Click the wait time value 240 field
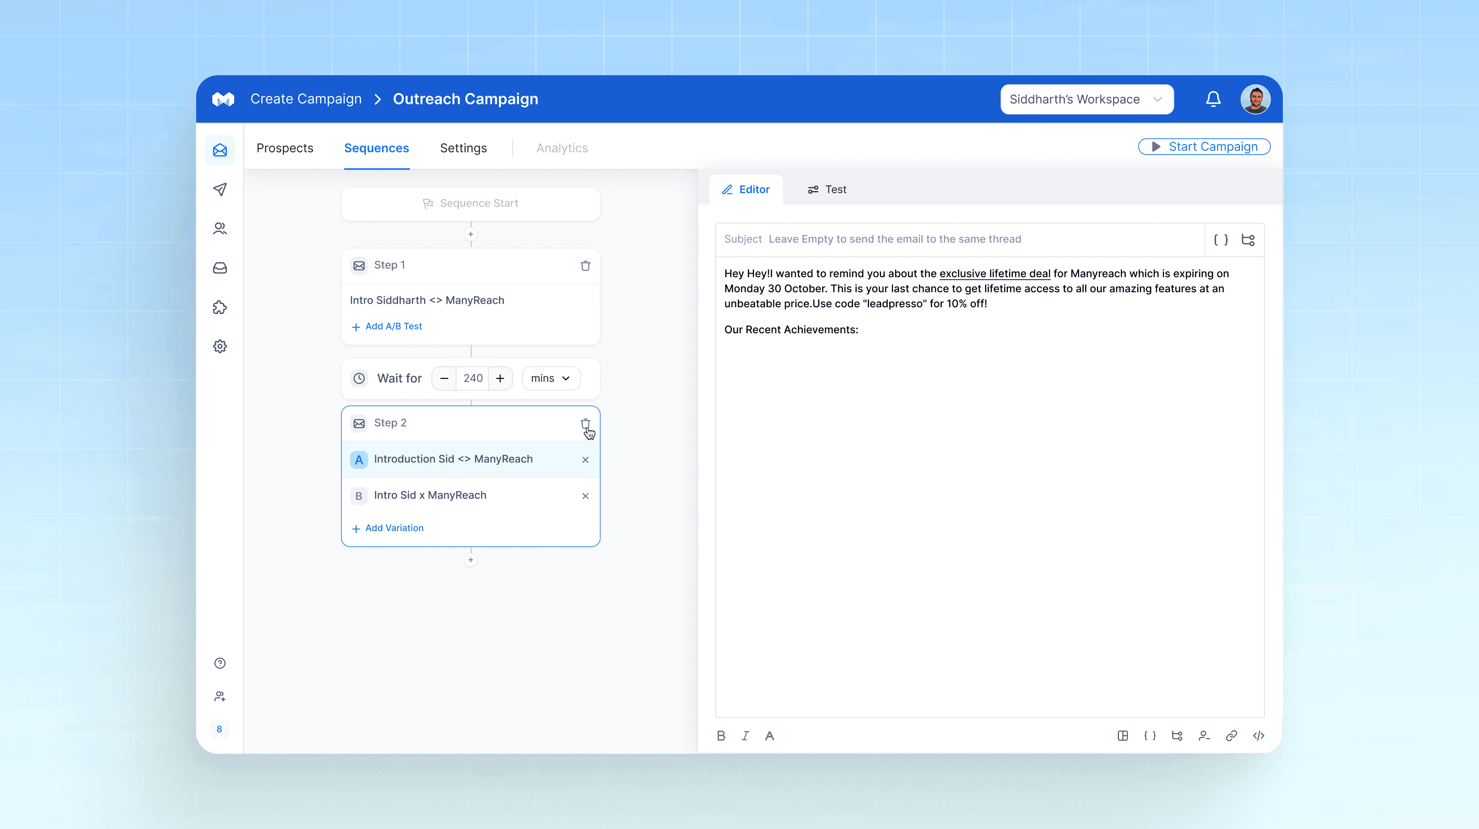Screen dimensions: 1479x829 click(472, 378)
